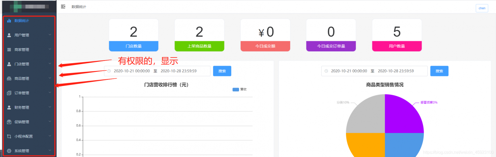Click the 订单管理 document icon
The image size is (496, 157).
9,93
